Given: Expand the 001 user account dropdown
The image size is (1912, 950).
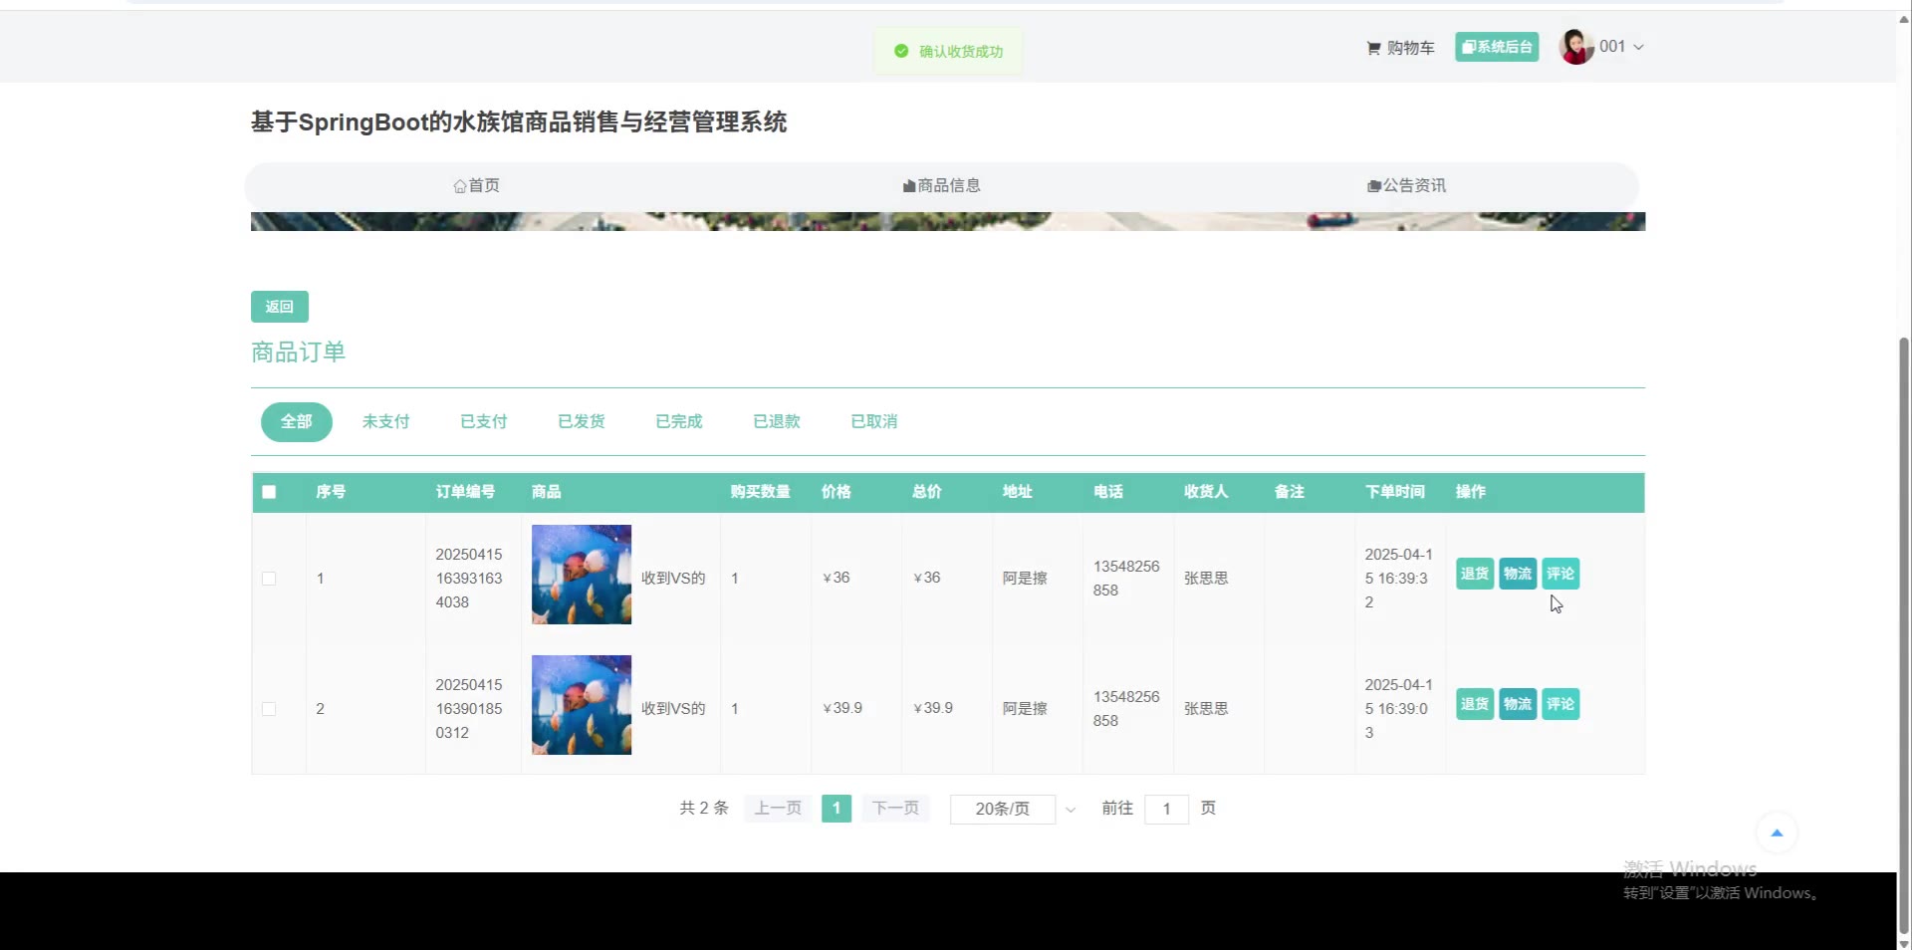Looking at the screenshot, I should point(1621,47).
